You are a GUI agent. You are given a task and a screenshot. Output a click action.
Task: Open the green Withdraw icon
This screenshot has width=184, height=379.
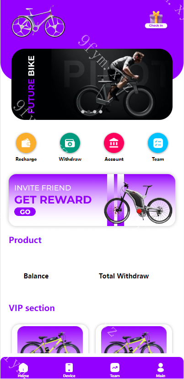(x=70, y=143)
